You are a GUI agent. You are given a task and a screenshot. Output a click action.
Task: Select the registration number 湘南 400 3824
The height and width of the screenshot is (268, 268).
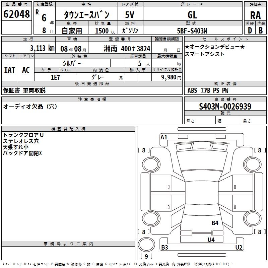[127, 49]
